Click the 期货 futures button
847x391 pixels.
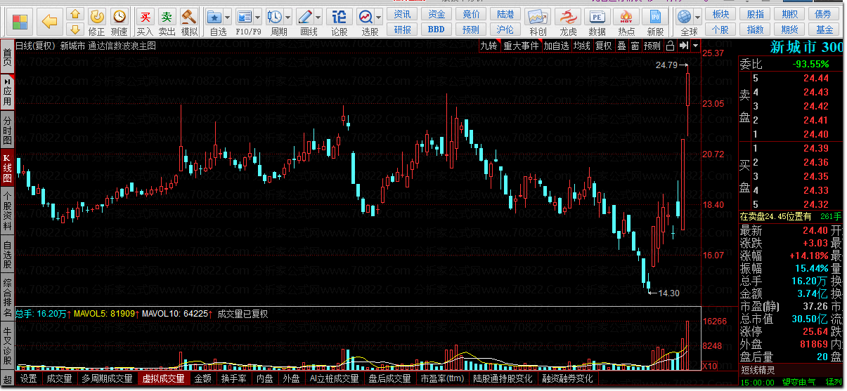pyautogui.click(x=789, y=29)
